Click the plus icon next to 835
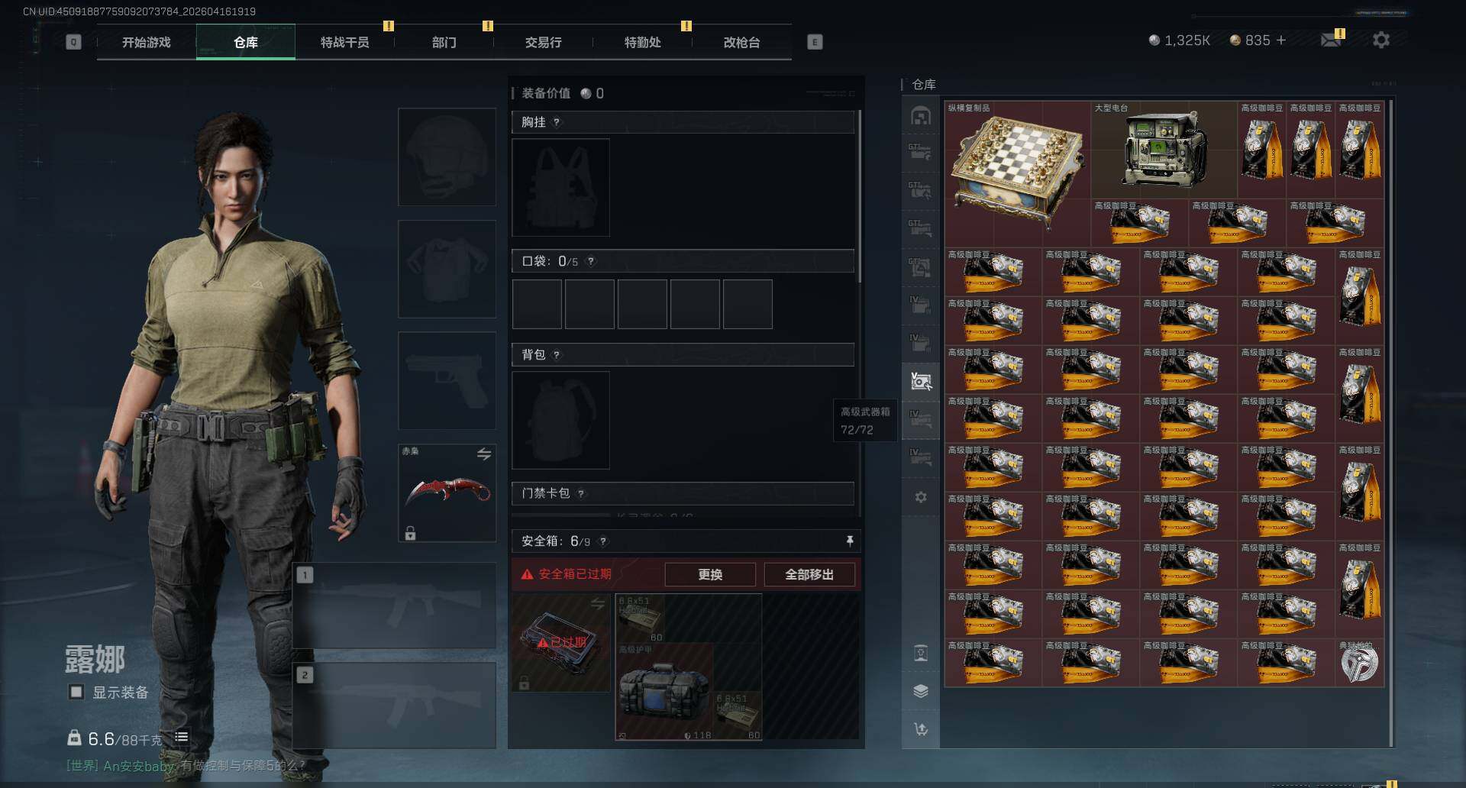Viewport: 1466px width, 788px height. pyautogui.click(x=1281, y=40)
